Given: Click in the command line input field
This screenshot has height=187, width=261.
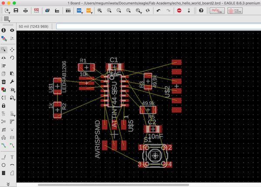Looking at the screenshot, I should tap(158, 26).
